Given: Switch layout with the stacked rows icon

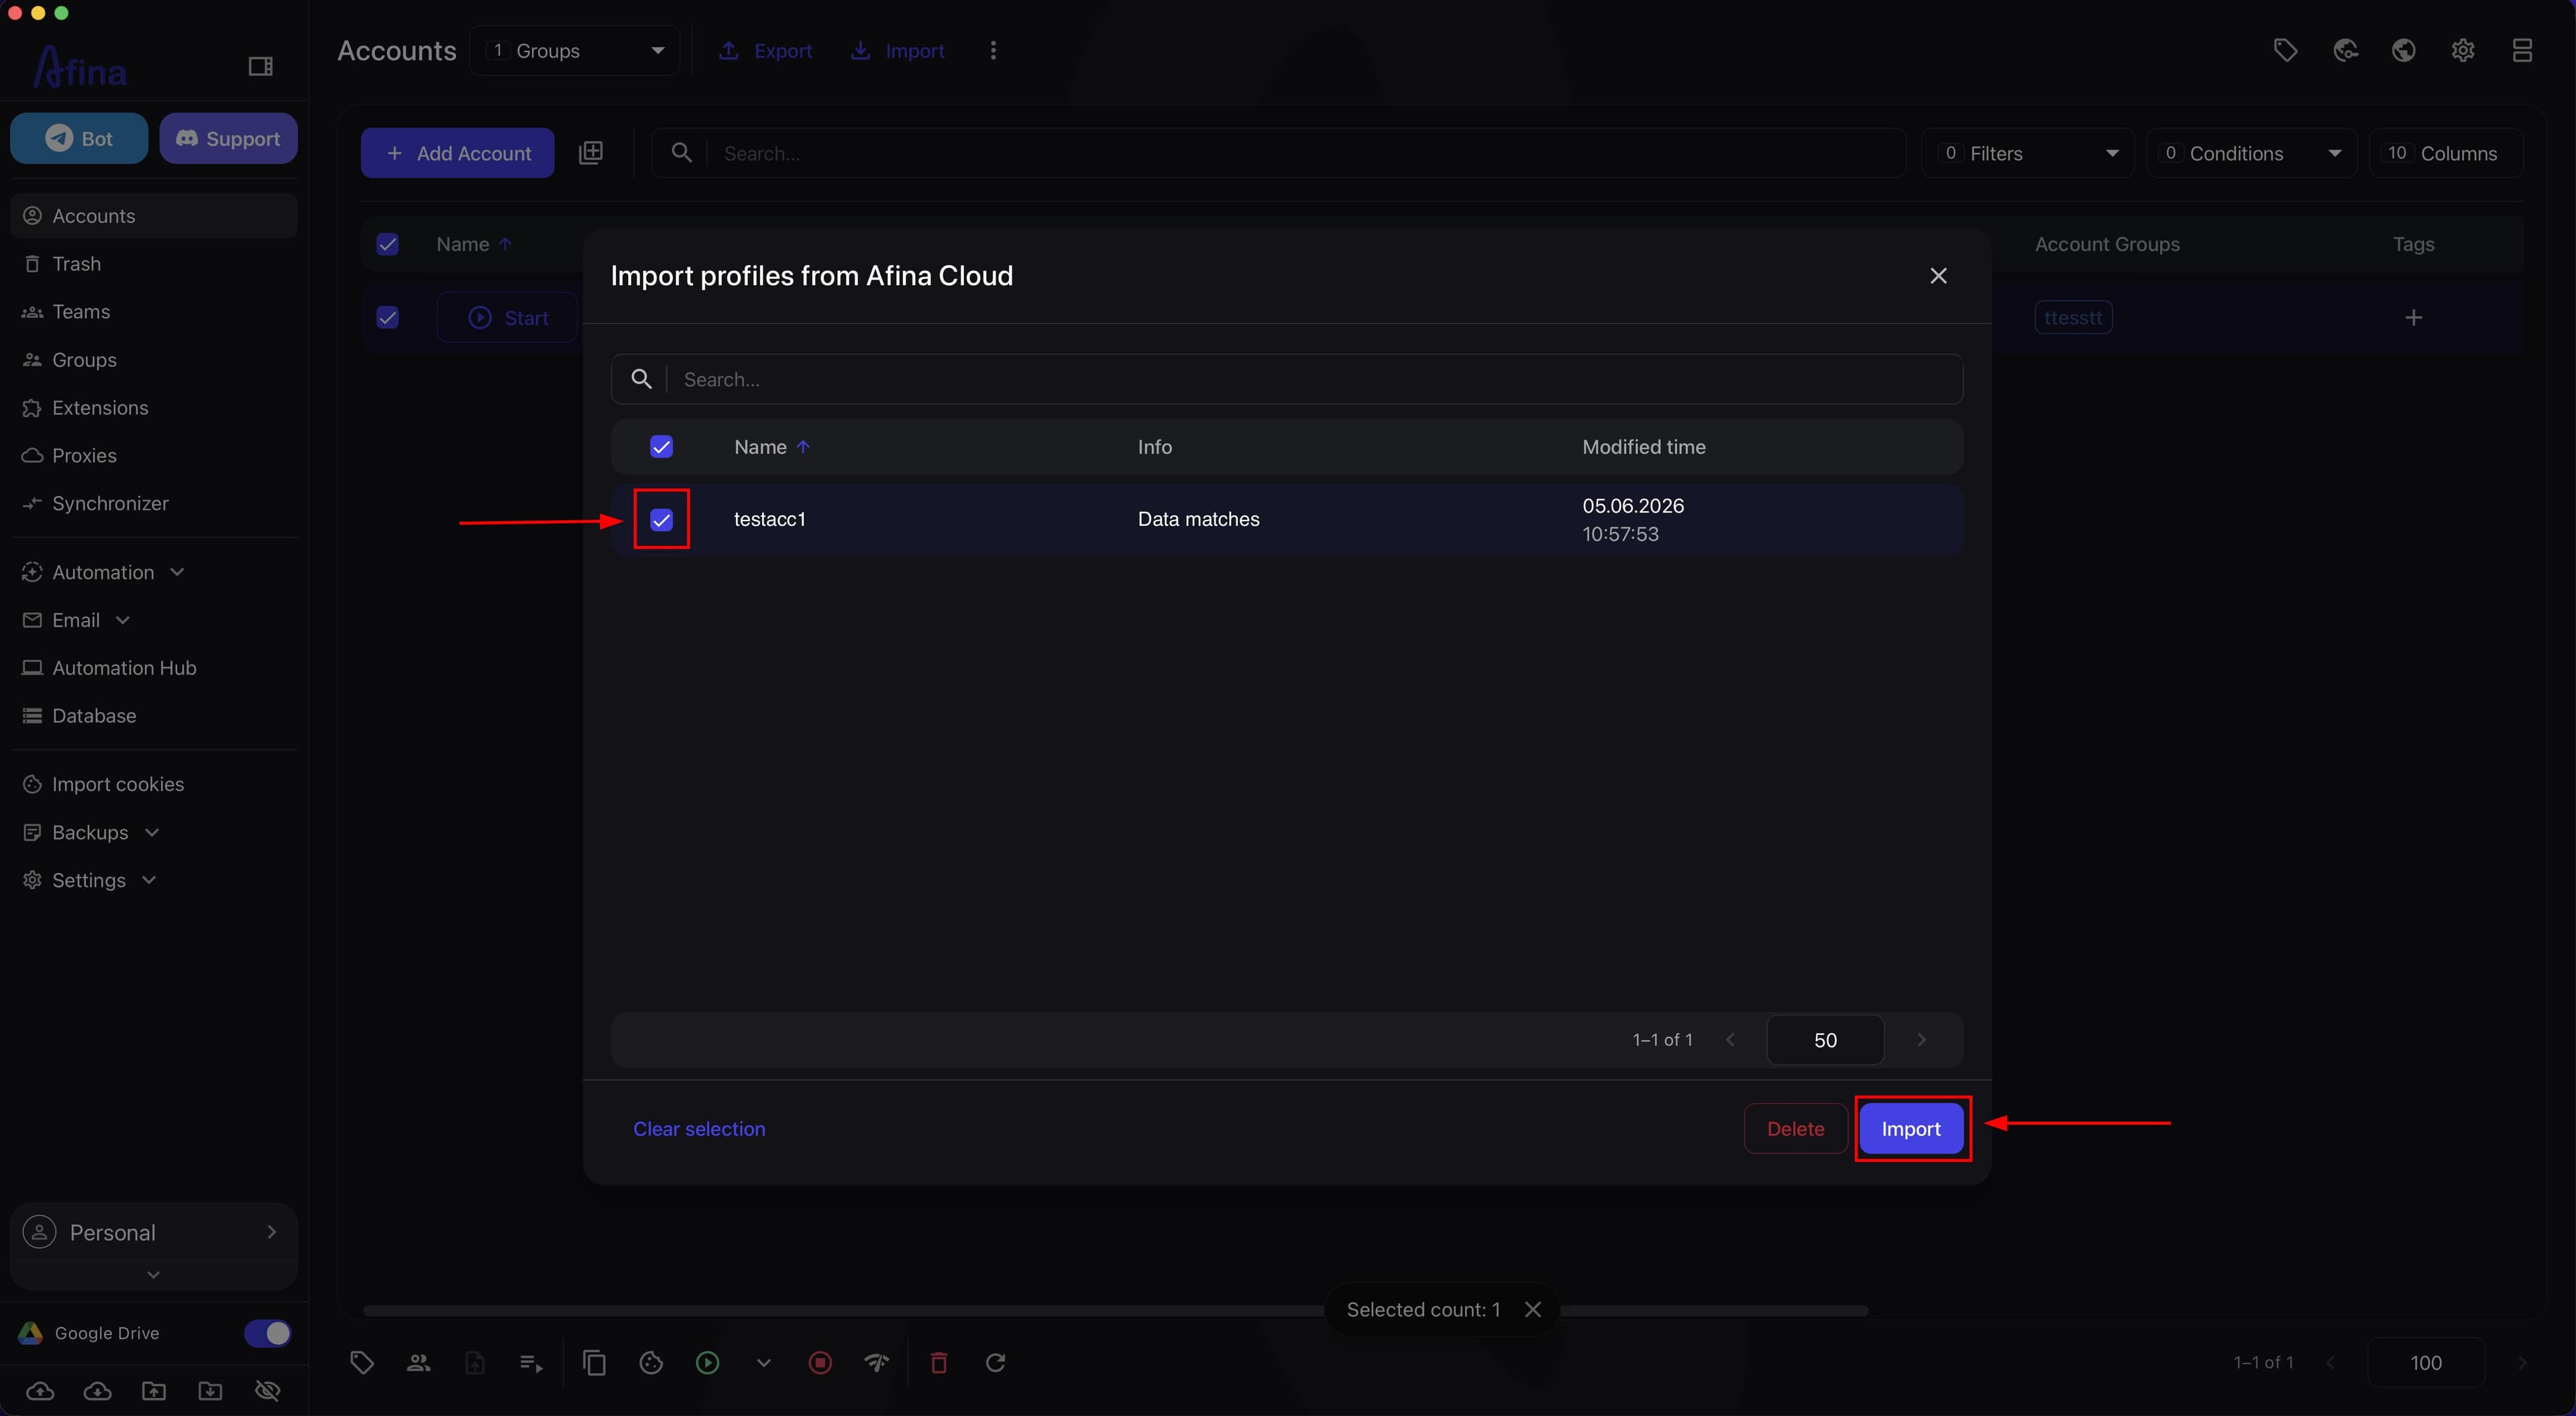Looking at the screenshot, I should (2522, 50).
